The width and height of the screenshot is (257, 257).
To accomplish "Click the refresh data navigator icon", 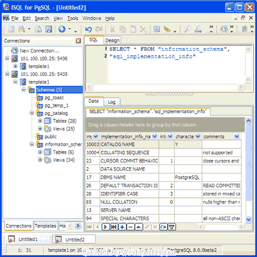I will (x=163, y=227).
